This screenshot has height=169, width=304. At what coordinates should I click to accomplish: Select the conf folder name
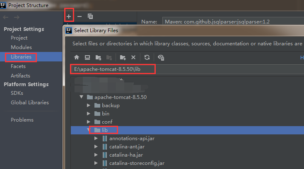coord(107,122)
